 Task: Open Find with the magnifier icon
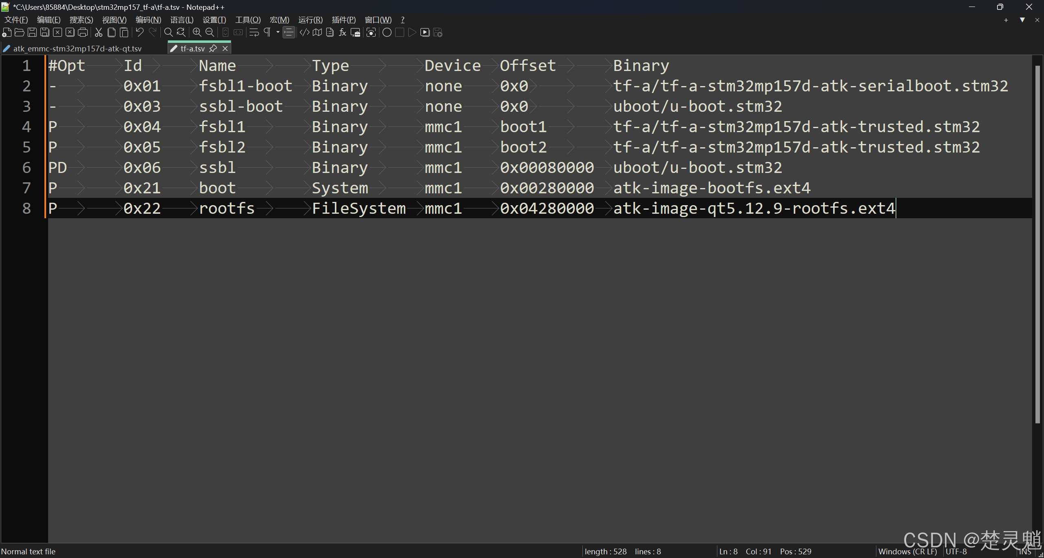click(x=168, y=33)
